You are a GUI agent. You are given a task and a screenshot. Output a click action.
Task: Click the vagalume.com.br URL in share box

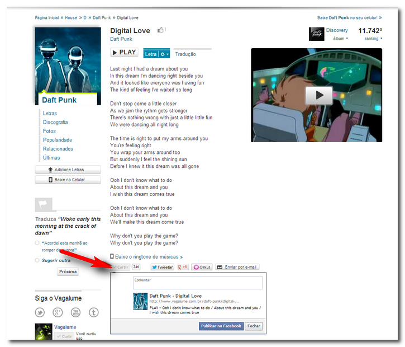pyautogui.click(x=194, y=301)
